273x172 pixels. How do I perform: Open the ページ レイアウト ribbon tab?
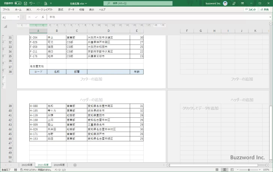coord(45,10)
